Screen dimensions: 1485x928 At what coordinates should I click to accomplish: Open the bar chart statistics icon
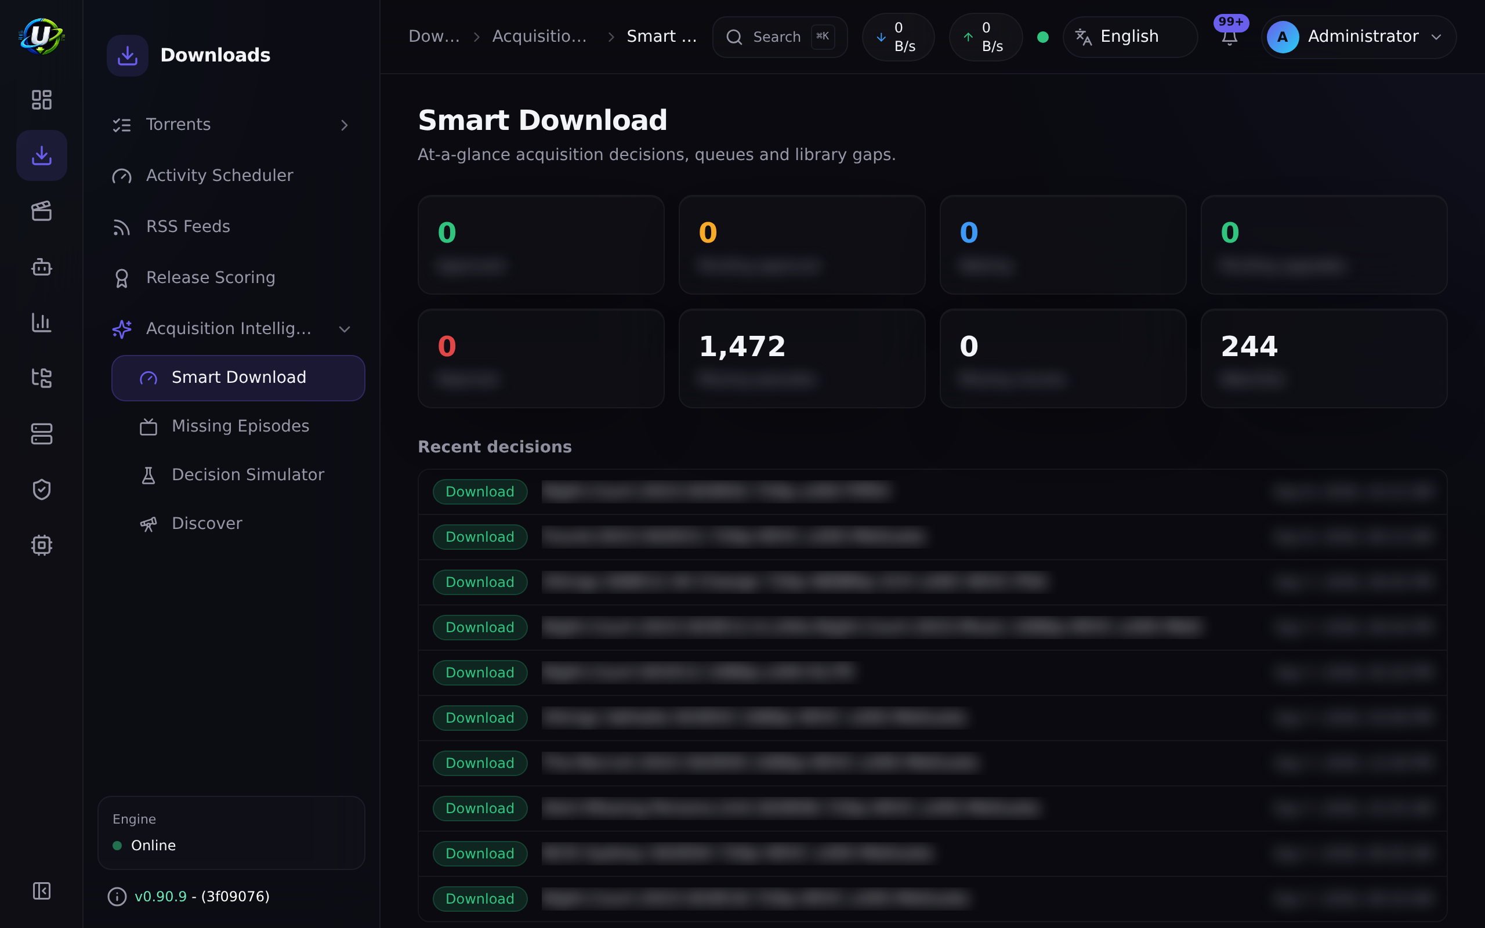coord(41,322)
